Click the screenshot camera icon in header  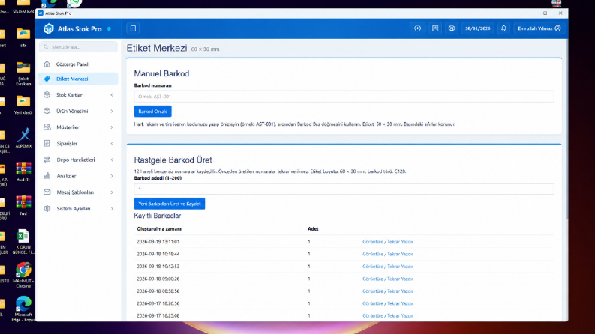click(x=452, y=28)
